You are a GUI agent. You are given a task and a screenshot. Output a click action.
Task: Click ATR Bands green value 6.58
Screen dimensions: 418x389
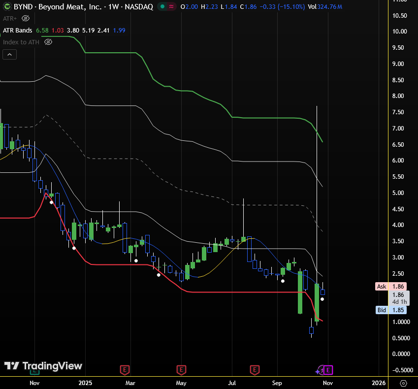(x=42, y=31)
